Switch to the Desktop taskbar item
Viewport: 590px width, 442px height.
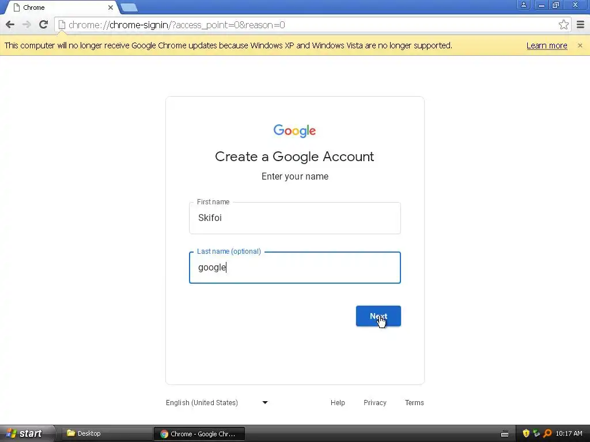106,433
